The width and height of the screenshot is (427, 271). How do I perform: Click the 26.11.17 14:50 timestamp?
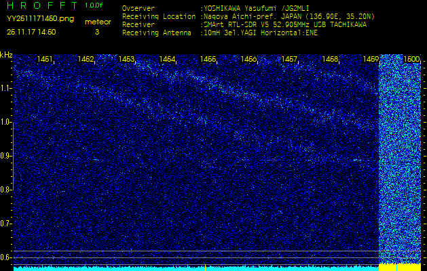(31, 32)
